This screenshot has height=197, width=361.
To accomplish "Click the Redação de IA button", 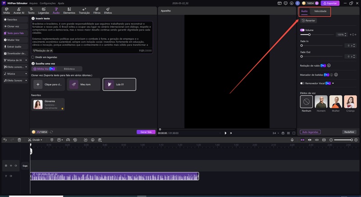I will 43,50.
